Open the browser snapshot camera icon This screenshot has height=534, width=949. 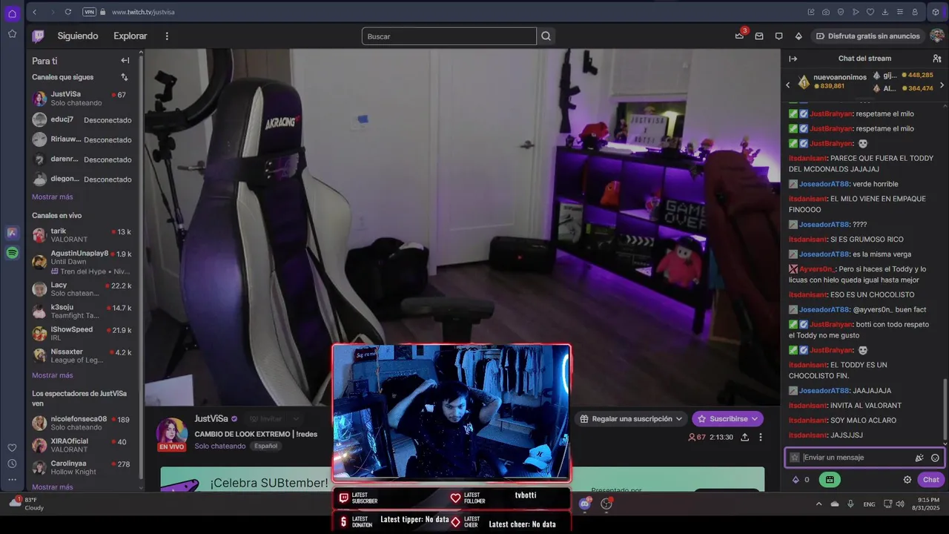click(x=826, y=12)
